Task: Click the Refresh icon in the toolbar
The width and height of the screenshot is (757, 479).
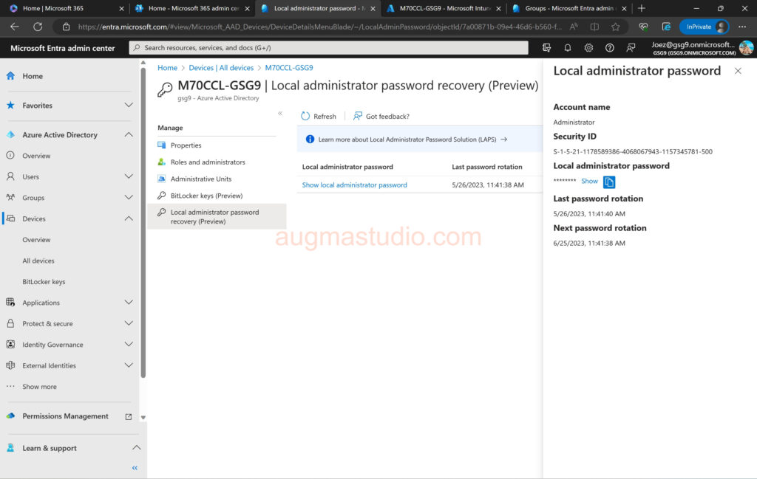Action: pos(305,117)
